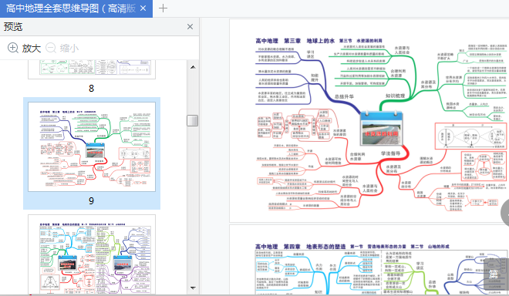Click the 知识梳理 branch label
Image resolution: width=509 pixels, height=296 pixels.
coord(395,96)
